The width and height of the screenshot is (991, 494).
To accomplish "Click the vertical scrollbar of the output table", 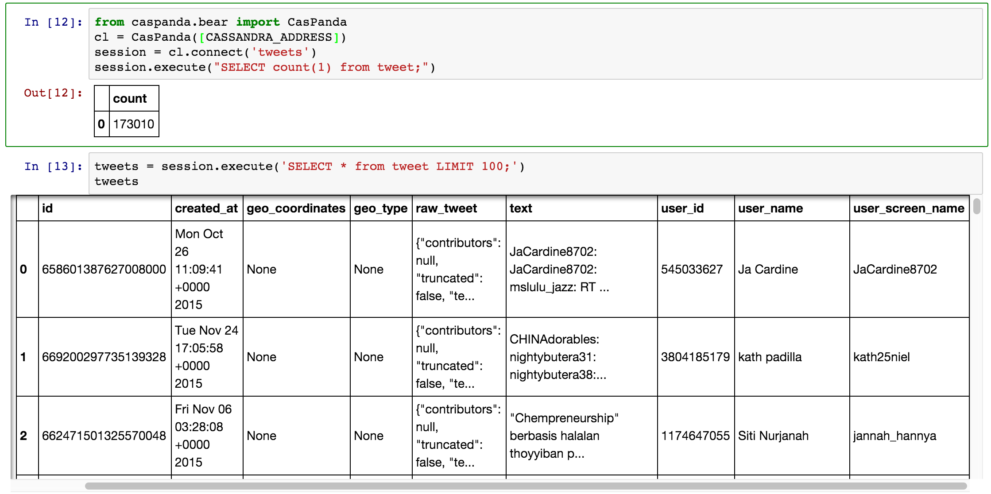I will 976,207.
